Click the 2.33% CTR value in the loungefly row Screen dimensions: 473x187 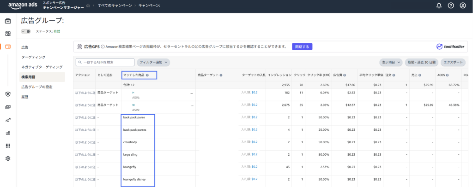324,167
